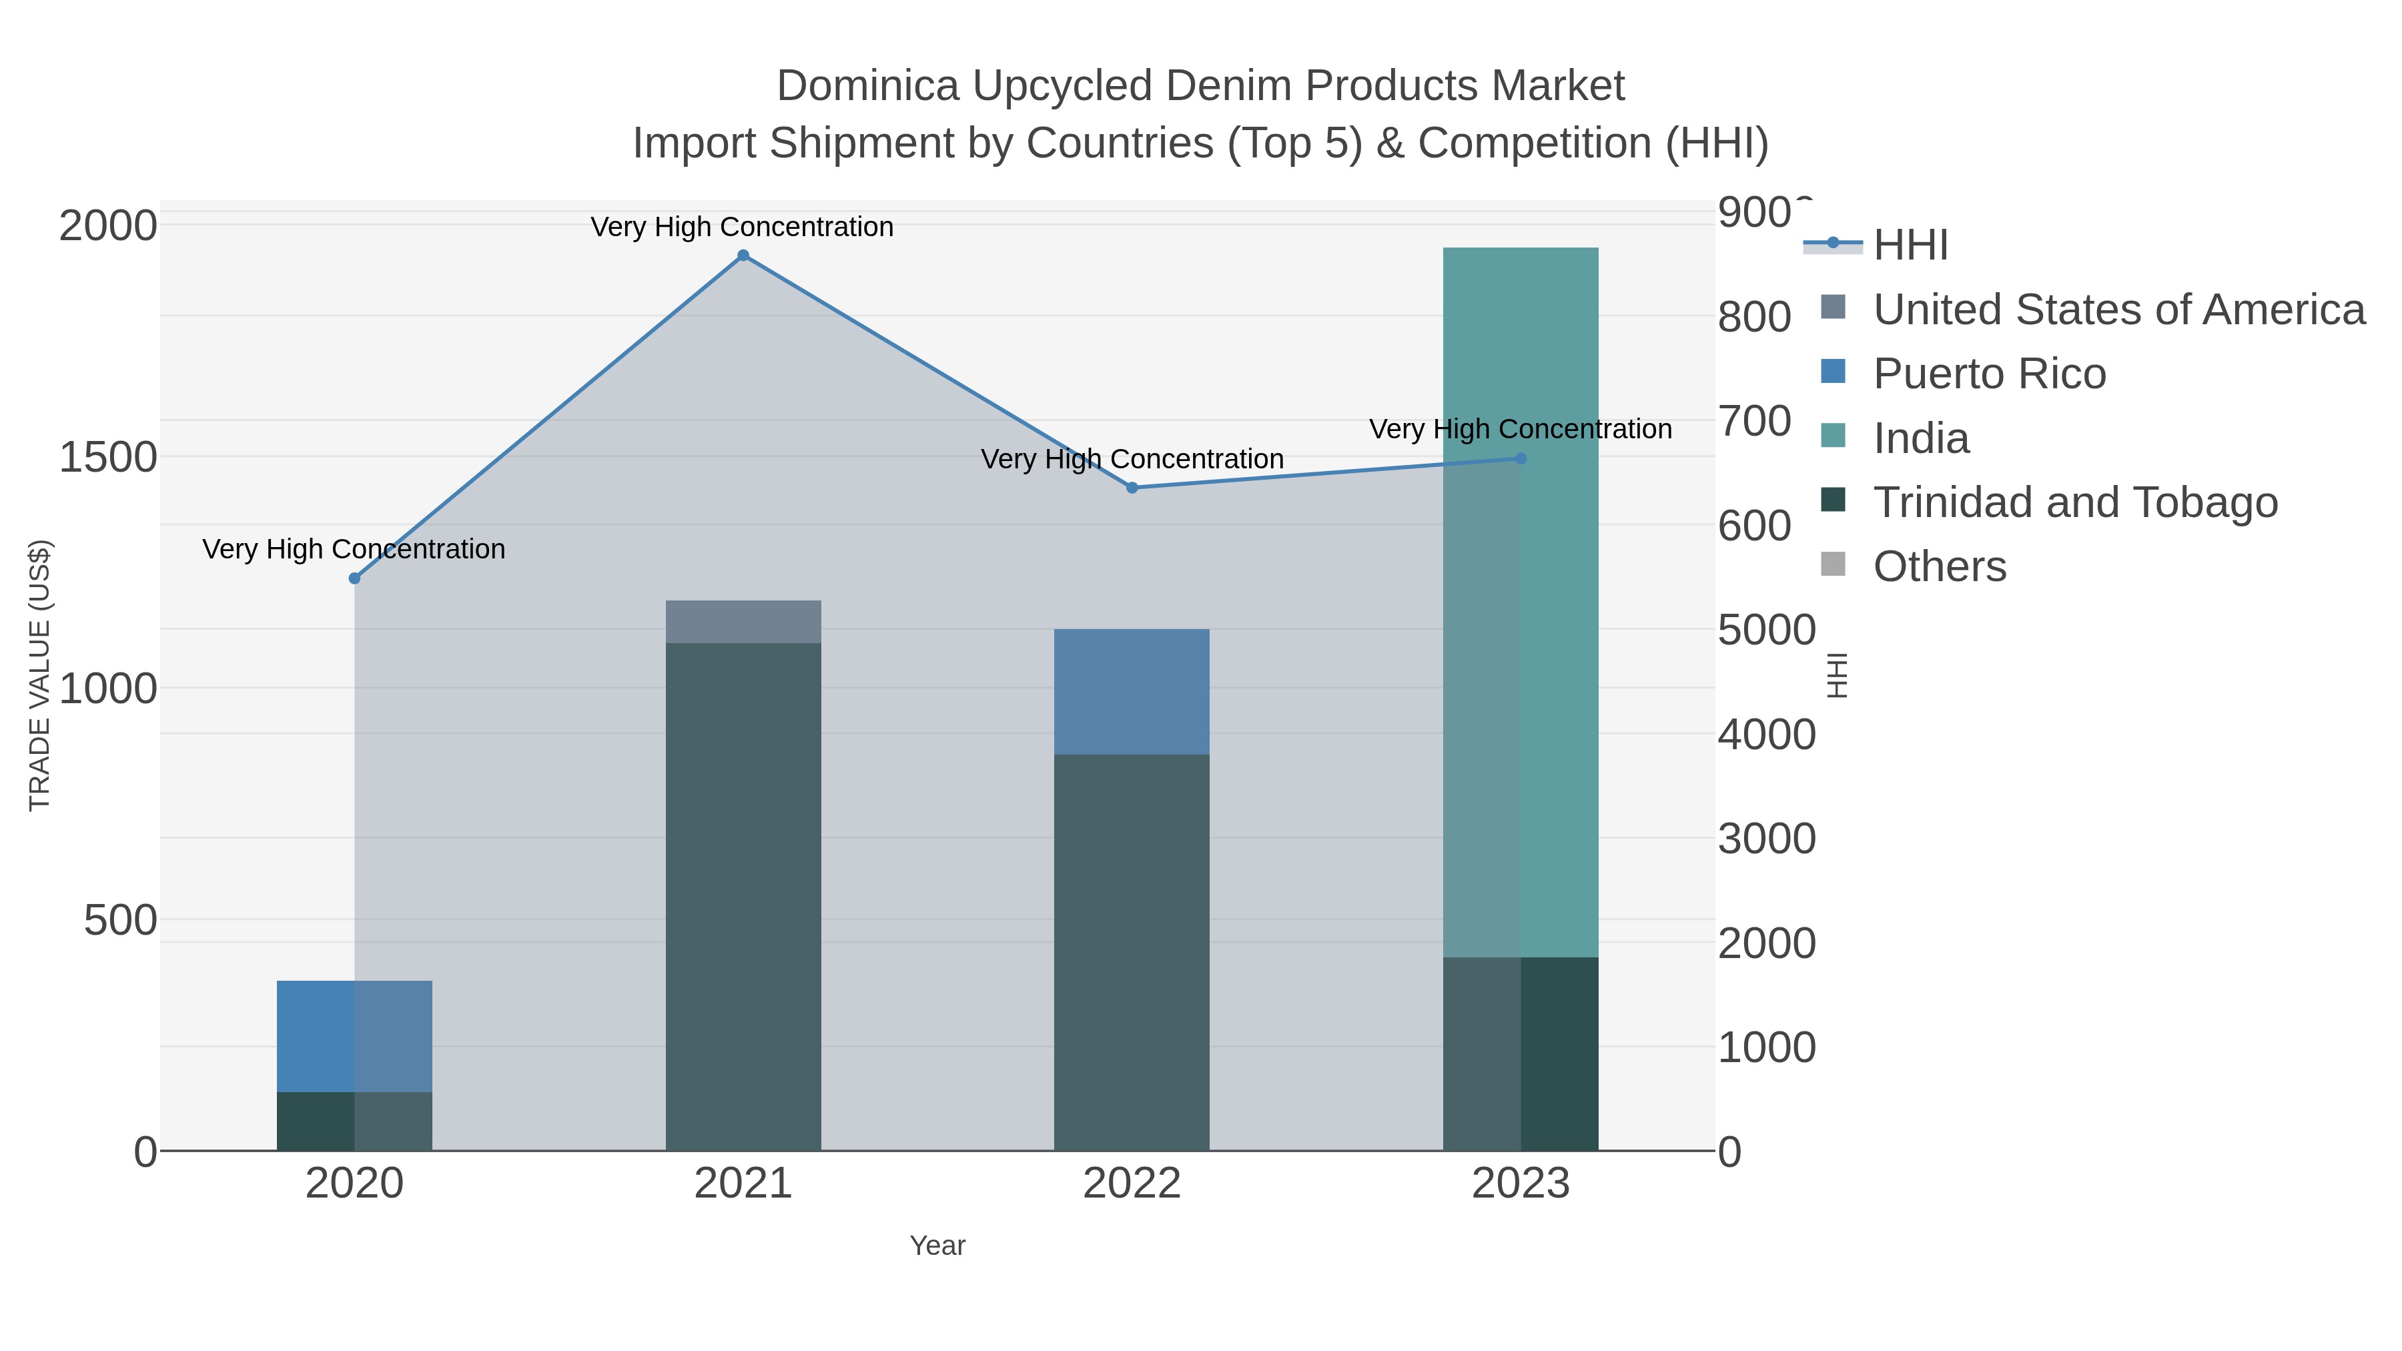Click the 2023 India bar segment
The image size is (2402, 1351).
(x=1521, y=602)
